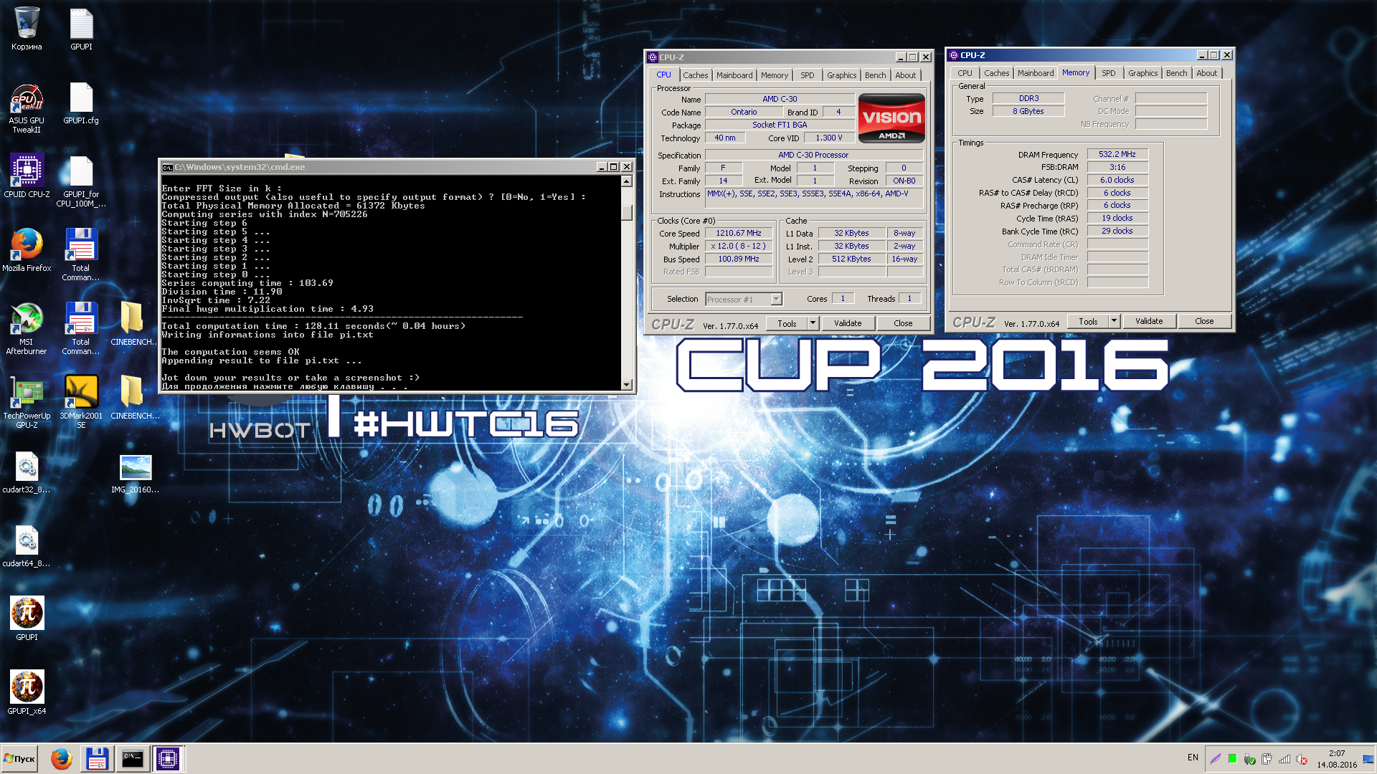Open Graphics tab in right CPU-Z window
Screen dimensions: 1377x774
tap(1142, 73)
